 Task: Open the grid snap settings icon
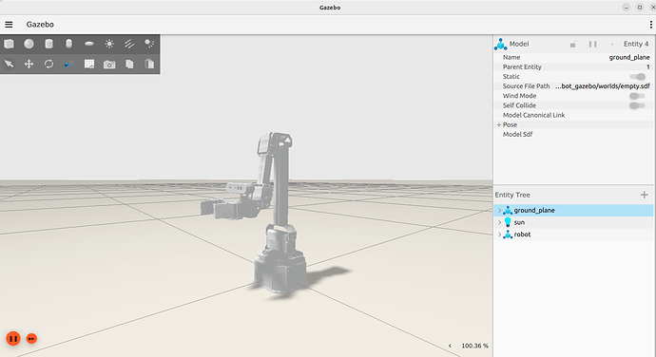[x=89, y=64]
